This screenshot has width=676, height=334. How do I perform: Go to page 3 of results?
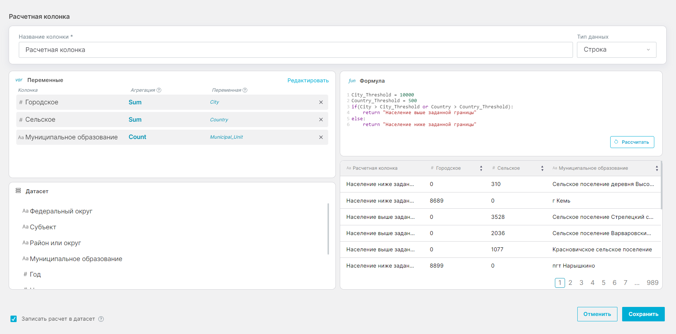(581, 283)
